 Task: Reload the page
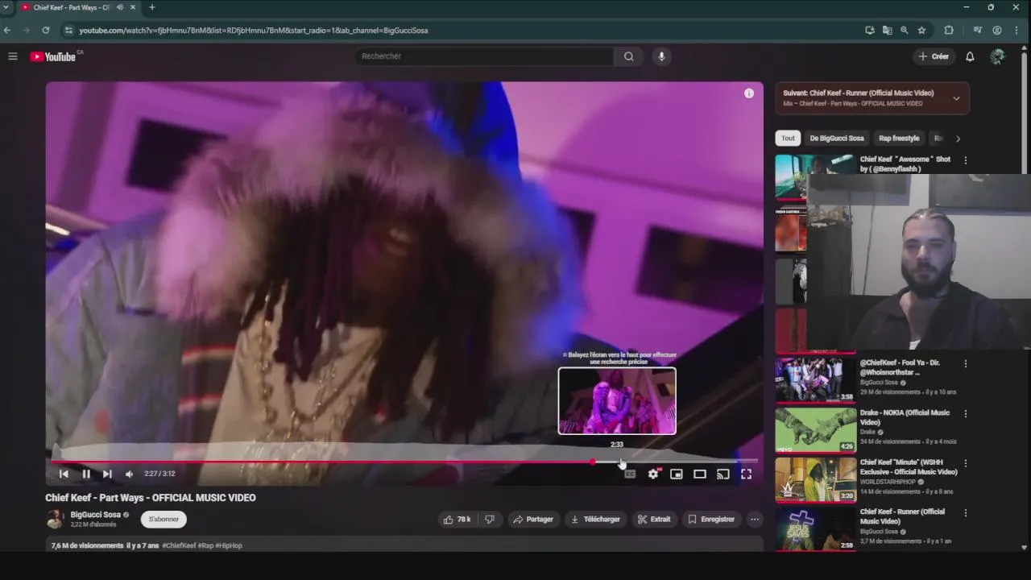[x=45, y=31]
